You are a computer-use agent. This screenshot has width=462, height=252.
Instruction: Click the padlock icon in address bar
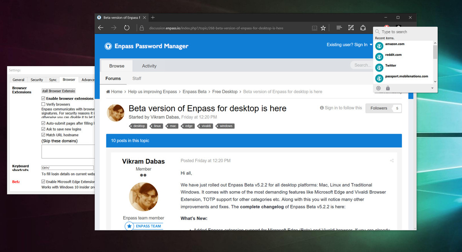pyautogui.click(x=141, y=28)
